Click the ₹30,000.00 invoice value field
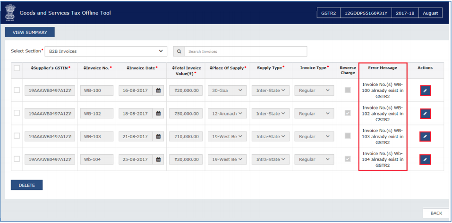The image size is (452, 223). [x=186, y=159]
